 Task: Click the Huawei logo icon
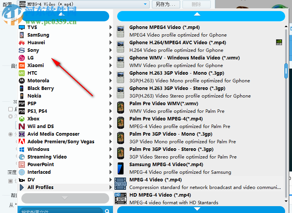pos(22,43)
